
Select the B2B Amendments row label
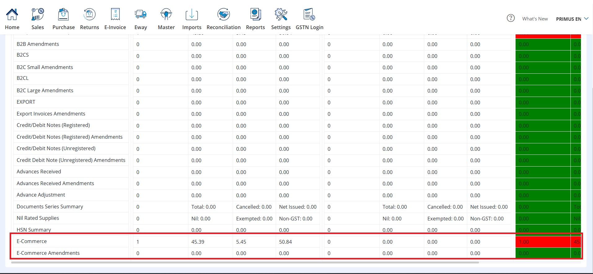coord(38,44)
